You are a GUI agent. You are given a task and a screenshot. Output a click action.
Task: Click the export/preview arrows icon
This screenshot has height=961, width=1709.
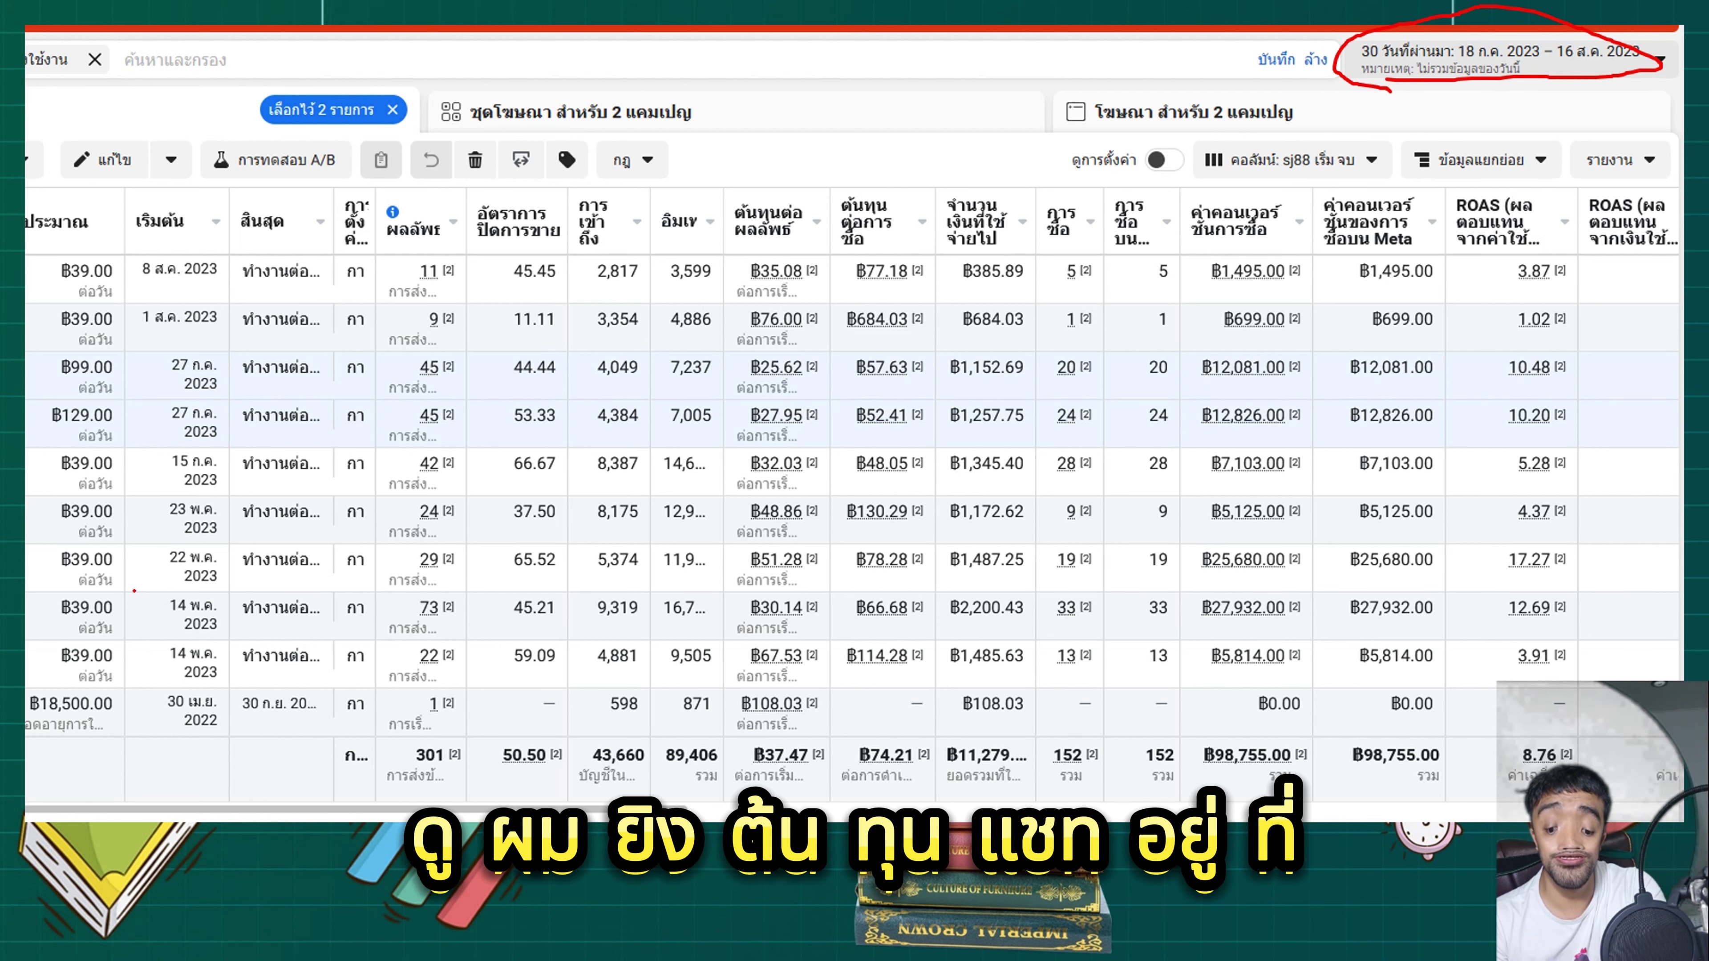(x=521, y=160)
